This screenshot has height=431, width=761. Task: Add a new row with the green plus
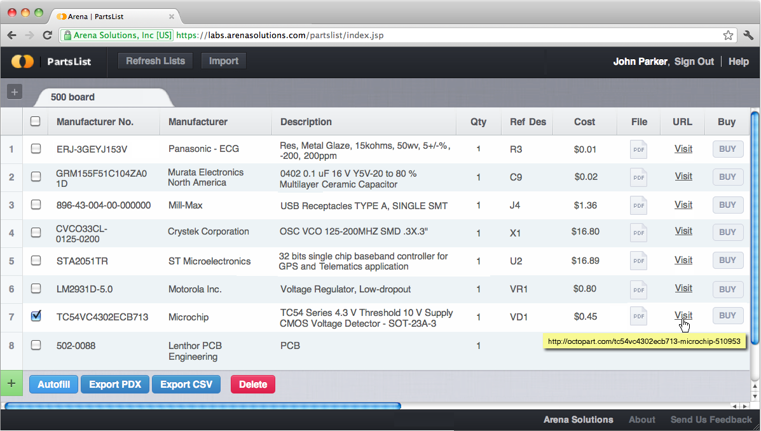[11, 384]
